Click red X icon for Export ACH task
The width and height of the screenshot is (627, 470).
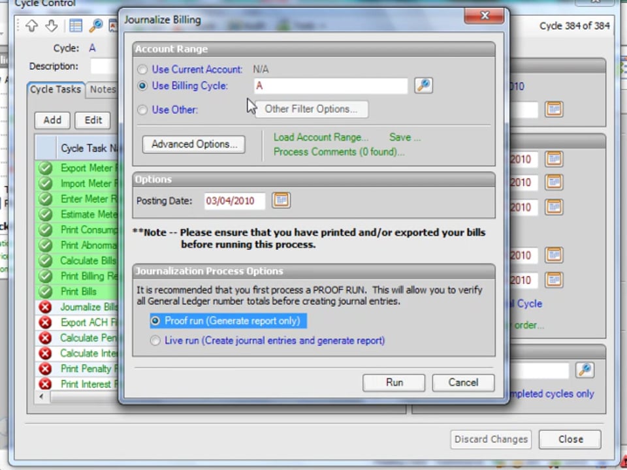pyautogui.click(x=45, y=322)
